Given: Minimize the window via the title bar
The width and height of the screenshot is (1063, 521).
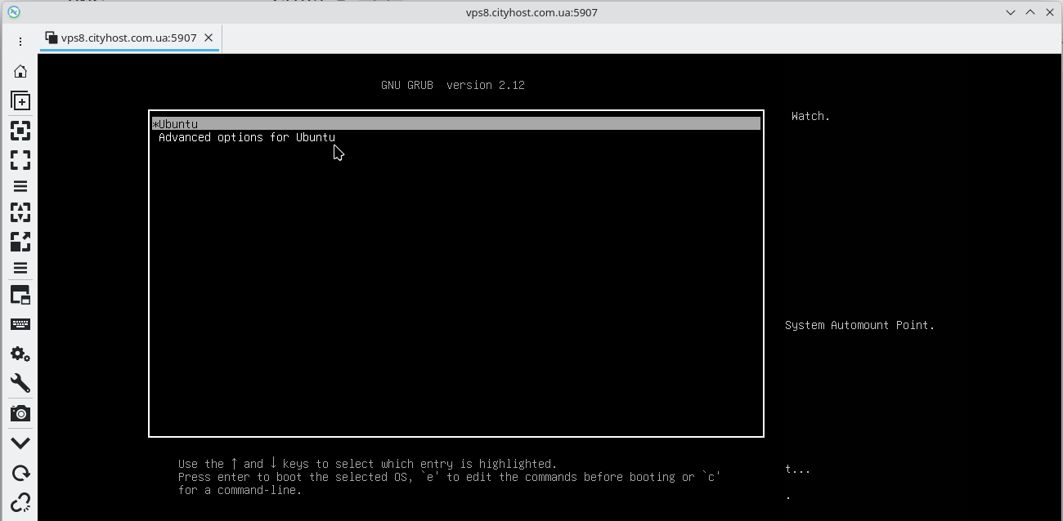Looking at the screenshot, I should 1011,12.
